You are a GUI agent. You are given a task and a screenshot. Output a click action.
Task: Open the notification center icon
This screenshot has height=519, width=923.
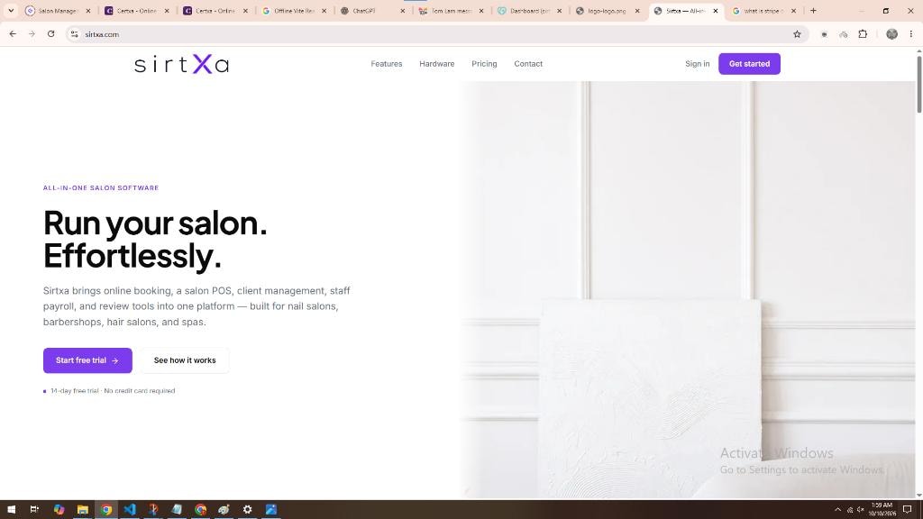coord(908,510)
